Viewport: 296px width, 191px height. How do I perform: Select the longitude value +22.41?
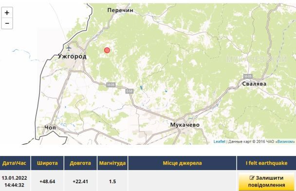pos(80,182)
